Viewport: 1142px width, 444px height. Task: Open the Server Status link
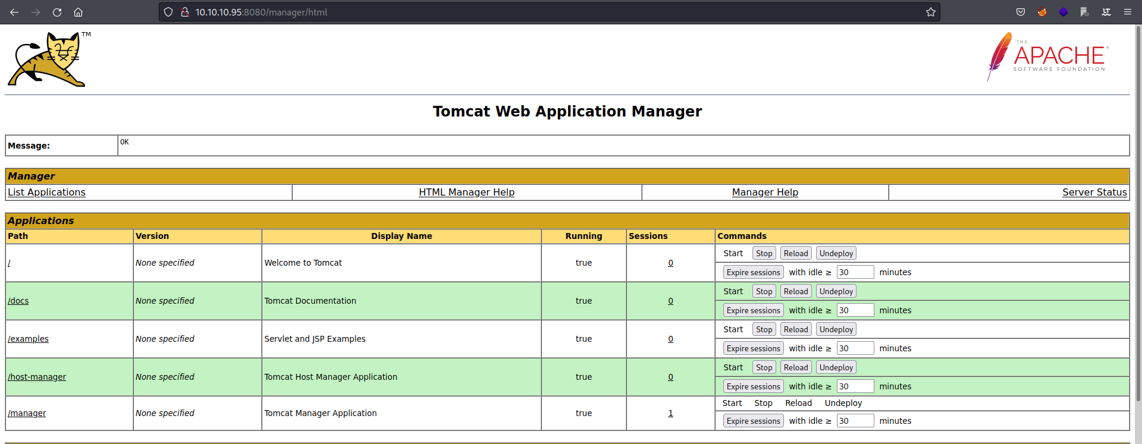click(1094, 192)
